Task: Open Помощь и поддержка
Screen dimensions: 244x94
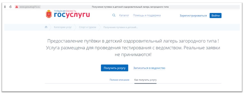Action: click(x=147, y=15)
